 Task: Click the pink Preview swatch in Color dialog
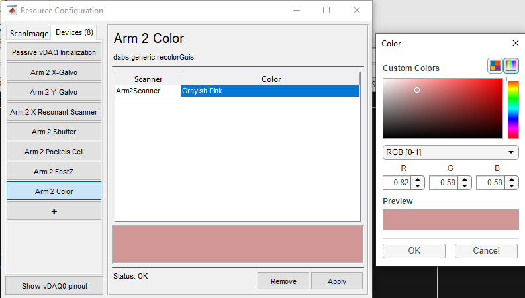(451, 220)
